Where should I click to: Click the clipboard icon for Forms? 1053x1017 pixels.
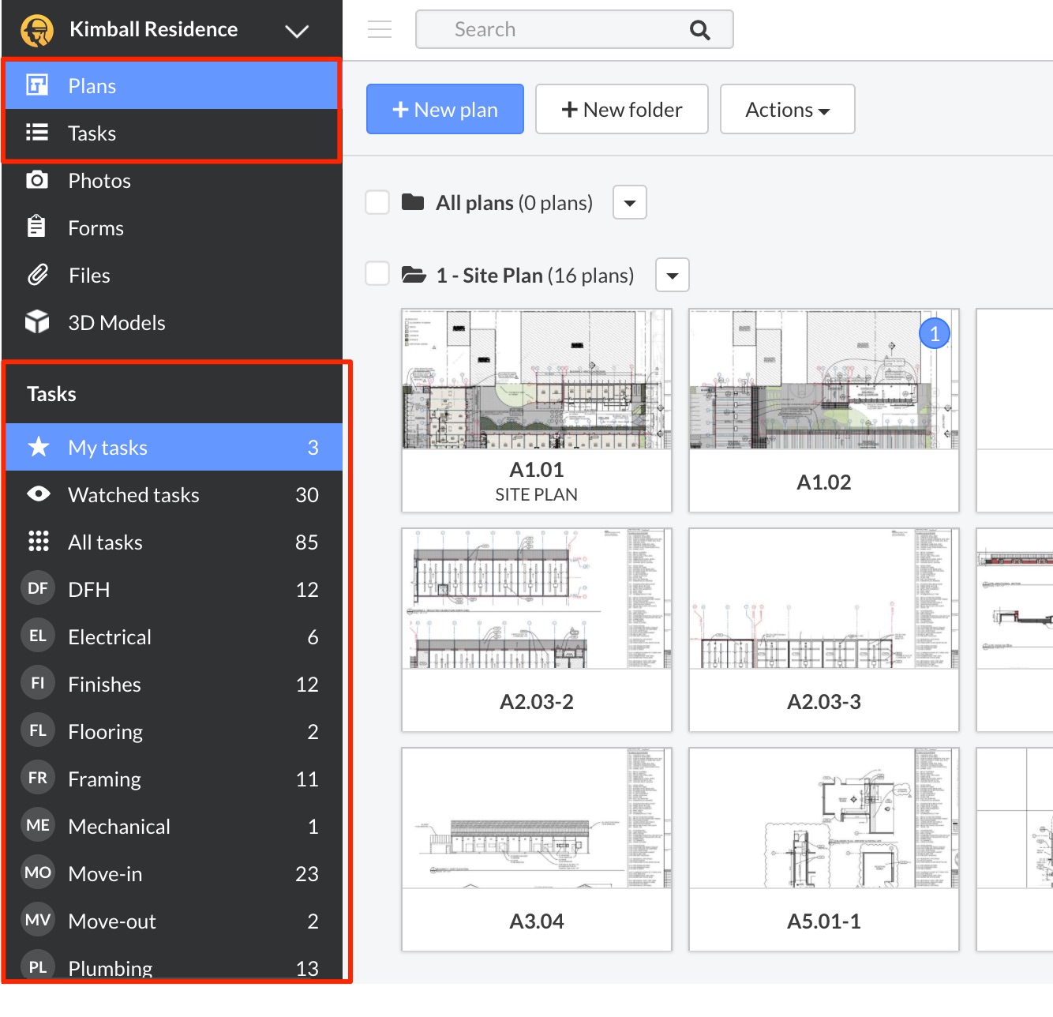pos(36,227)
